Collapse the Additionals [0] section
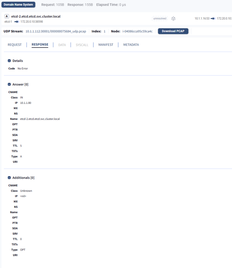 click(9, 178)
